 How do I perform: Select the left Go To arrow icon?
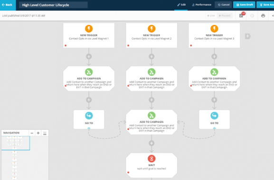[x=89, y=116]
